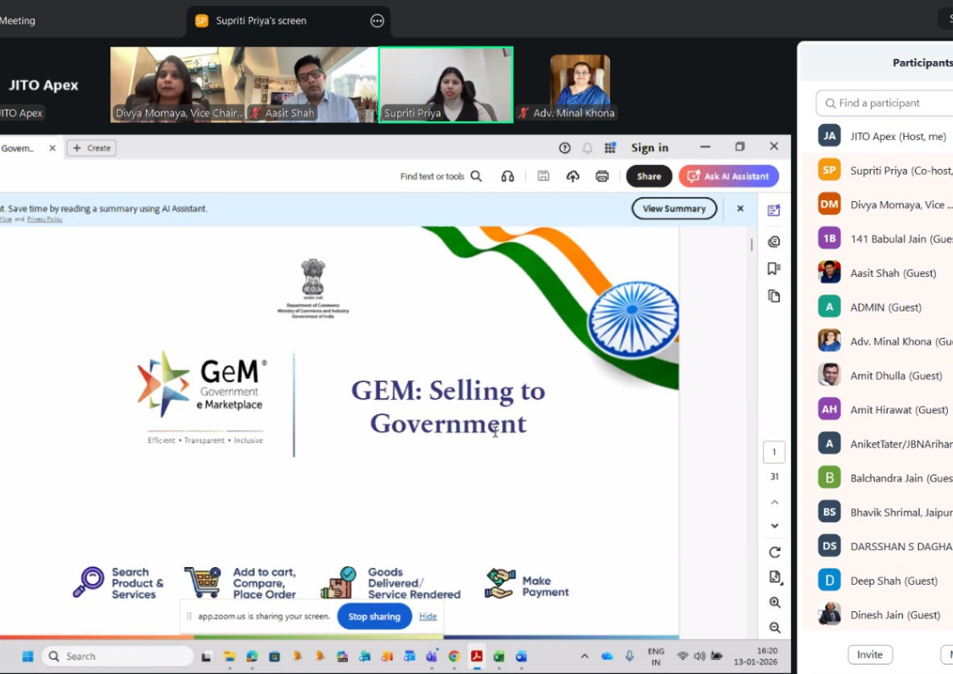Click the read aloud headphones icon
The image size is (953, 674).
(x=507, y=177)
